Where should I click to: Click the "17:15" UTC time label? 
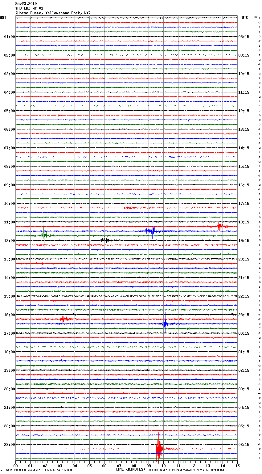(244, 204)
